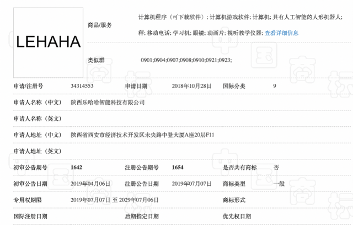Screen dimensions: 353x225
Task: Click the trademark type value 一般
Action: click(x=279, y=184)
